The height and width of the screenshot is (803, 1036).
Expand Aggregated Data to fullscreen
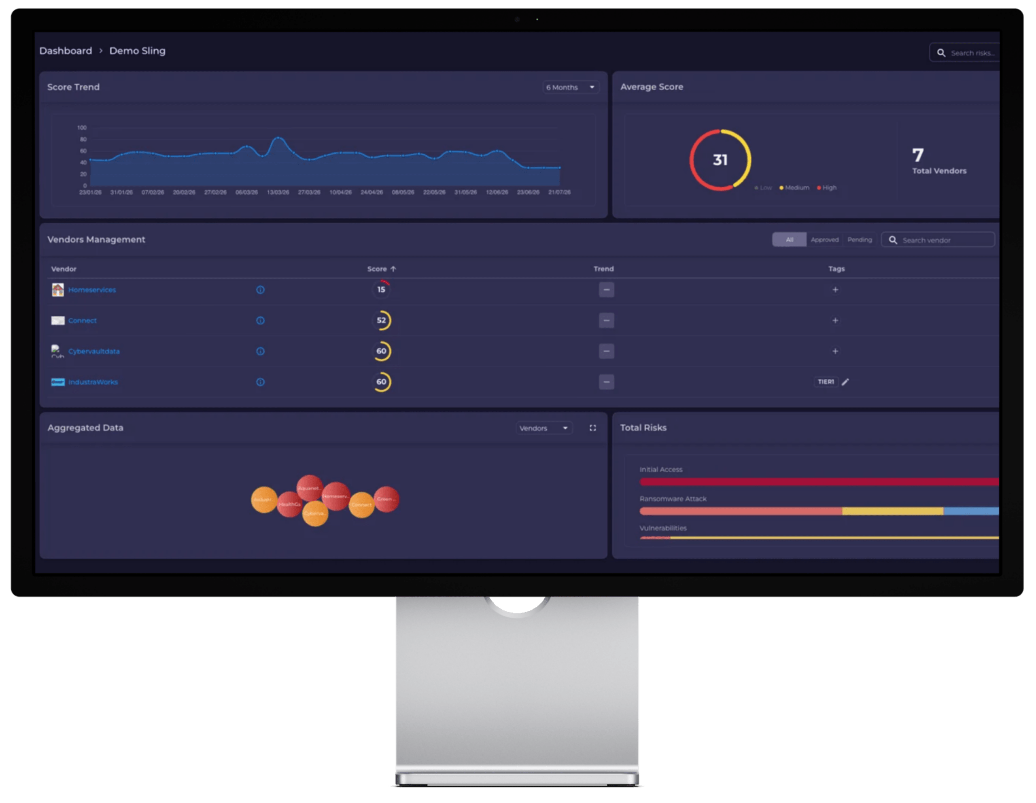click(x=593, y=428)
